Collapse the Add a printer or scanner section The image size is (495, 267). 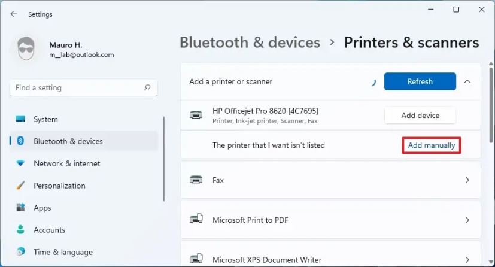[x=467, y=81]
